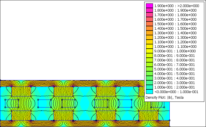Select the swatch for 1.500e+000 : 1.600e+000
Viewport: 206px width, 127px height.
tap(149, 24)
